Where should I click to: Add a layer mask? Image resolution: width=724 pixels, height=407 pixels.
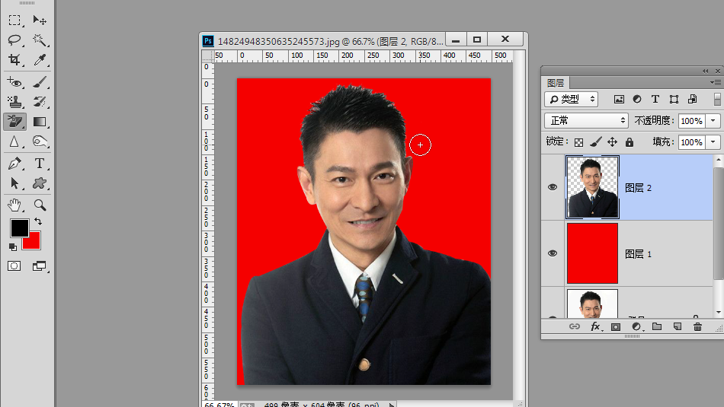click(x=616, y=327)
